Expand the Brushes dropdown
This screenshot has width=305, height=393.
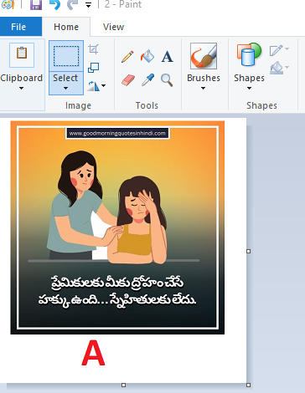click(x=204, y=67)
